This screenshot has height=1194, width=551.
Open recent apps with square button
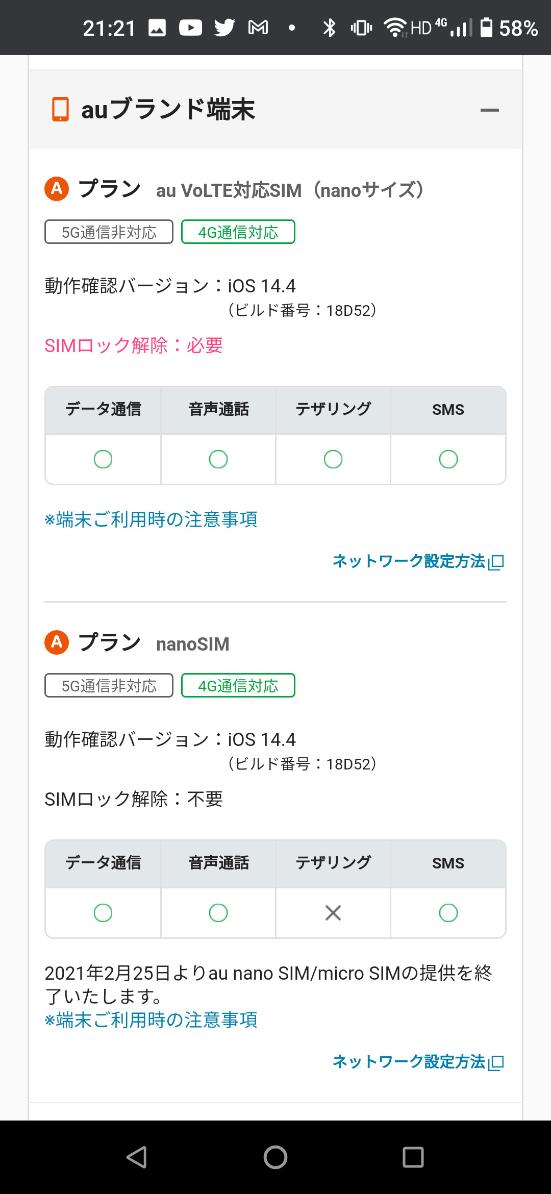[413, 1157]
